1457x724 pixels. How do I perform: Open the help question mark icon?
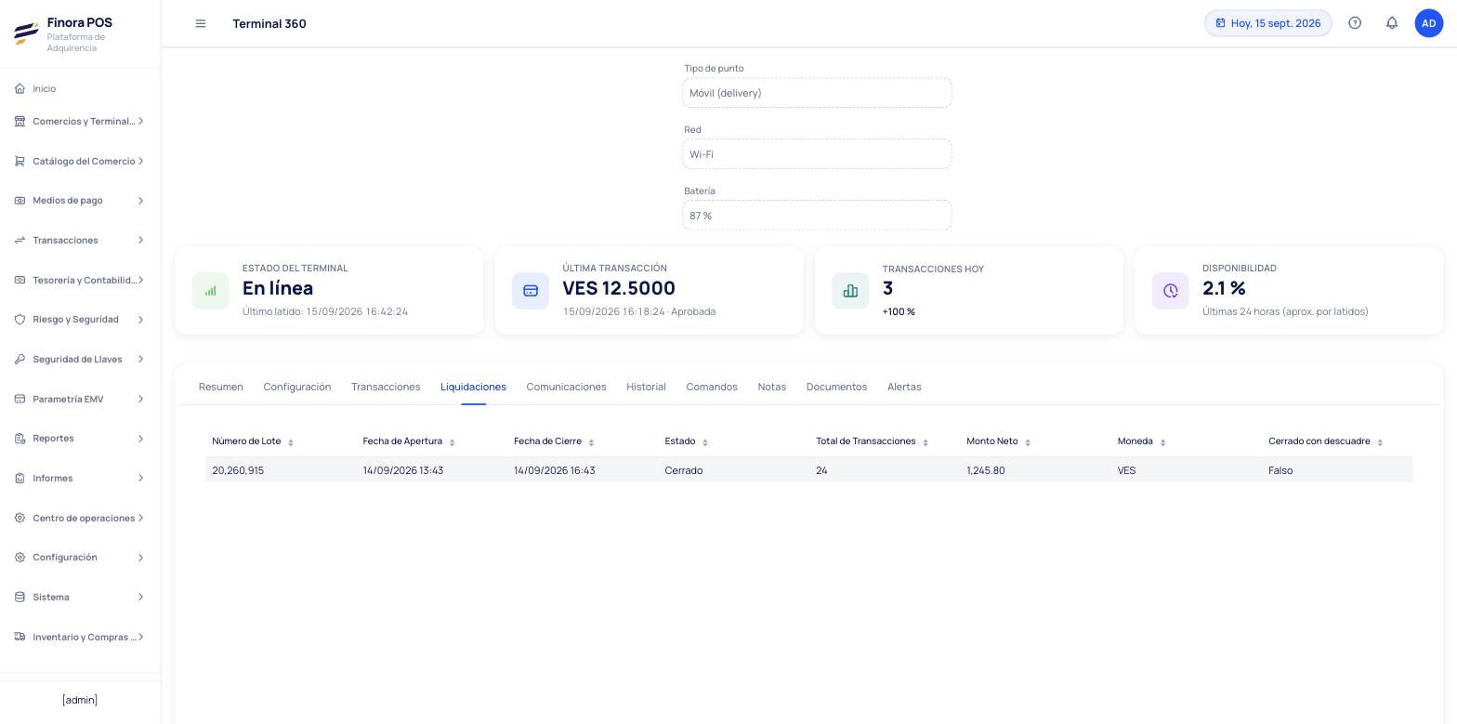pos(1355,23)
